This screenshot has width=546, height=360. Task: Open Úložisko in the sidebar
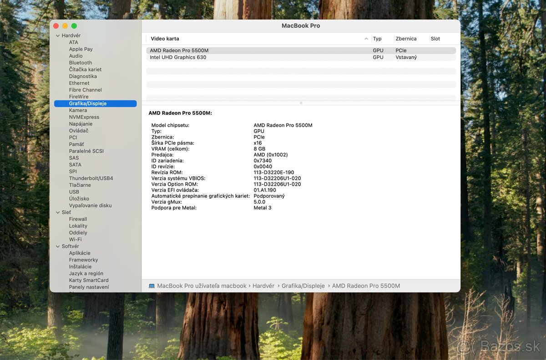pyautogui.click(x=79, y=199)
